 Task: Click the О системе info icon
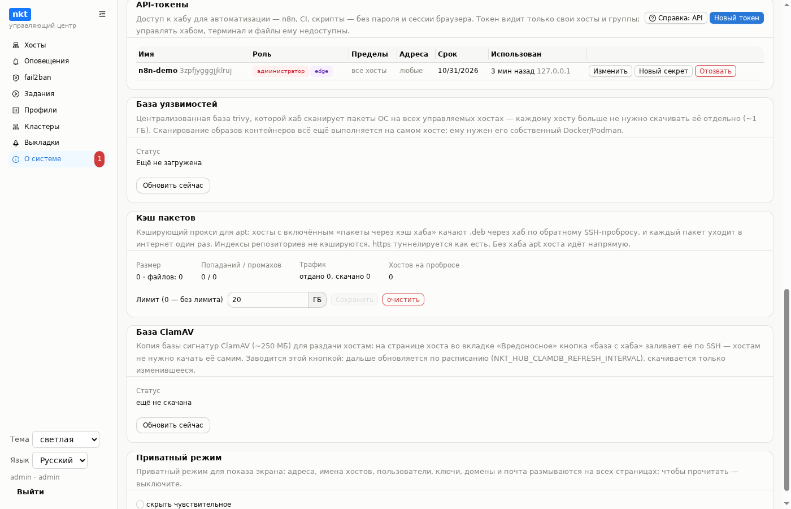[16, 159]
